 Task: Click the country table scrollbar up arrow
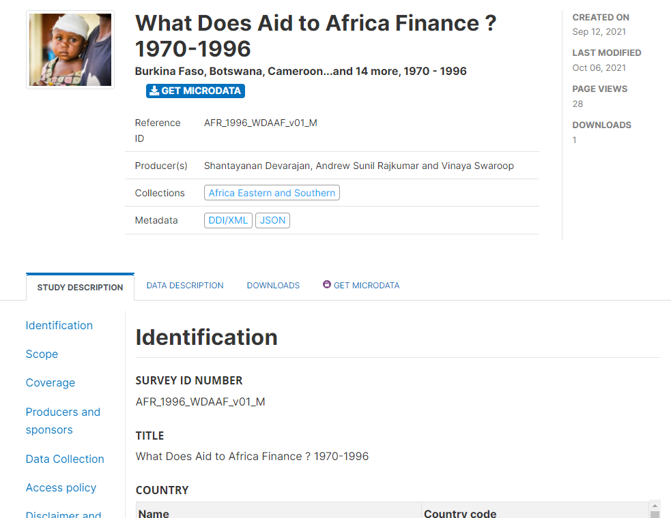point(655,506)
